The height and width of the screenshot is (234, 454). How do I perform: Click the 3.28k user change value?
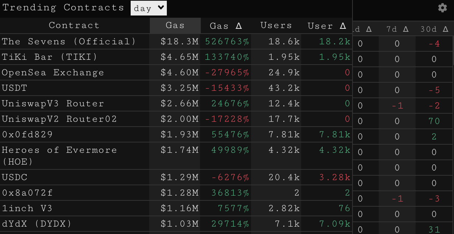(x=335, y=177)
